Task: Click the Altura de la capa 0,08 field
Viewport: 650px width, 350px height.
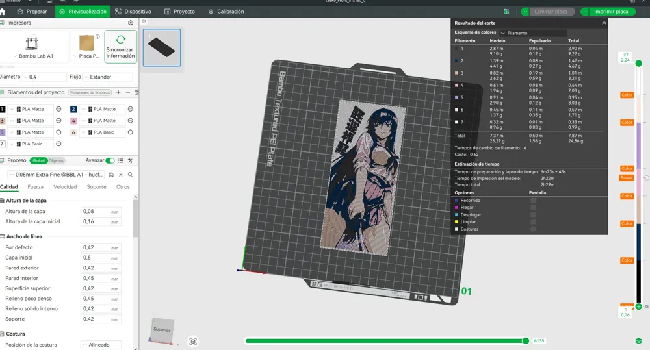Action: [x=101, y=212]
